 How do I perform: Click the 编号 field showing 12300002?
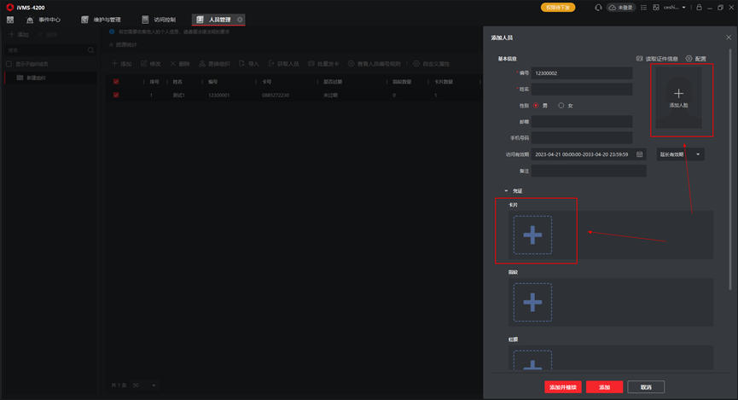582,73
